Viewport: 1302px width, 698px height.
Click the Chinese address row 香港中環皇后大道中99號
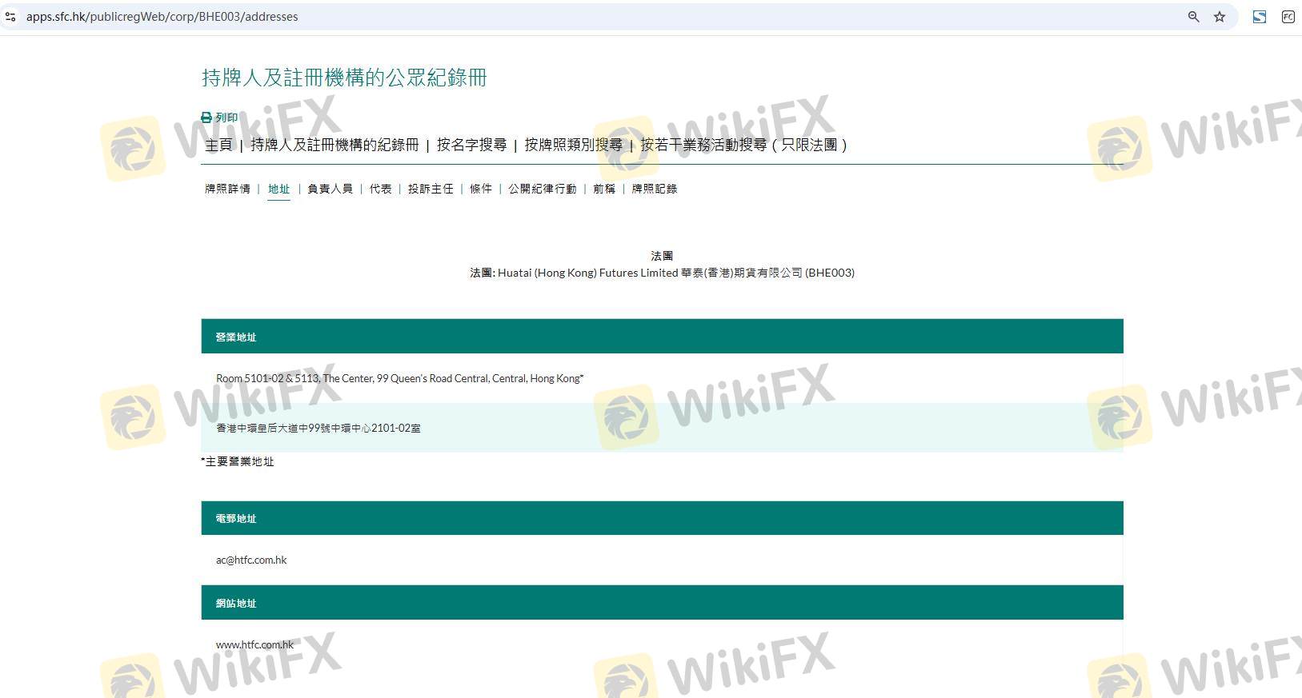click(662, 428)
